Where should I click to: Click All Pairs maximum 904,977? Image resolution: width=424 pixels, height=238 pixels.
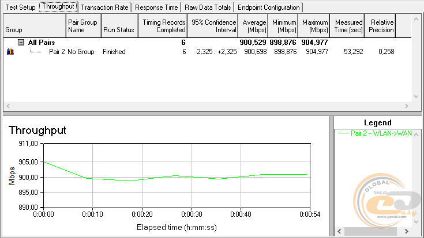point(314,43)
